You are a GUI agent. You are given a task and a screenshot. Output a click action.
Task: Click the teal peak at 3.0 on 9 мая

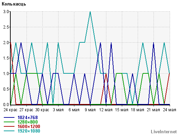(x=90, y=12)
